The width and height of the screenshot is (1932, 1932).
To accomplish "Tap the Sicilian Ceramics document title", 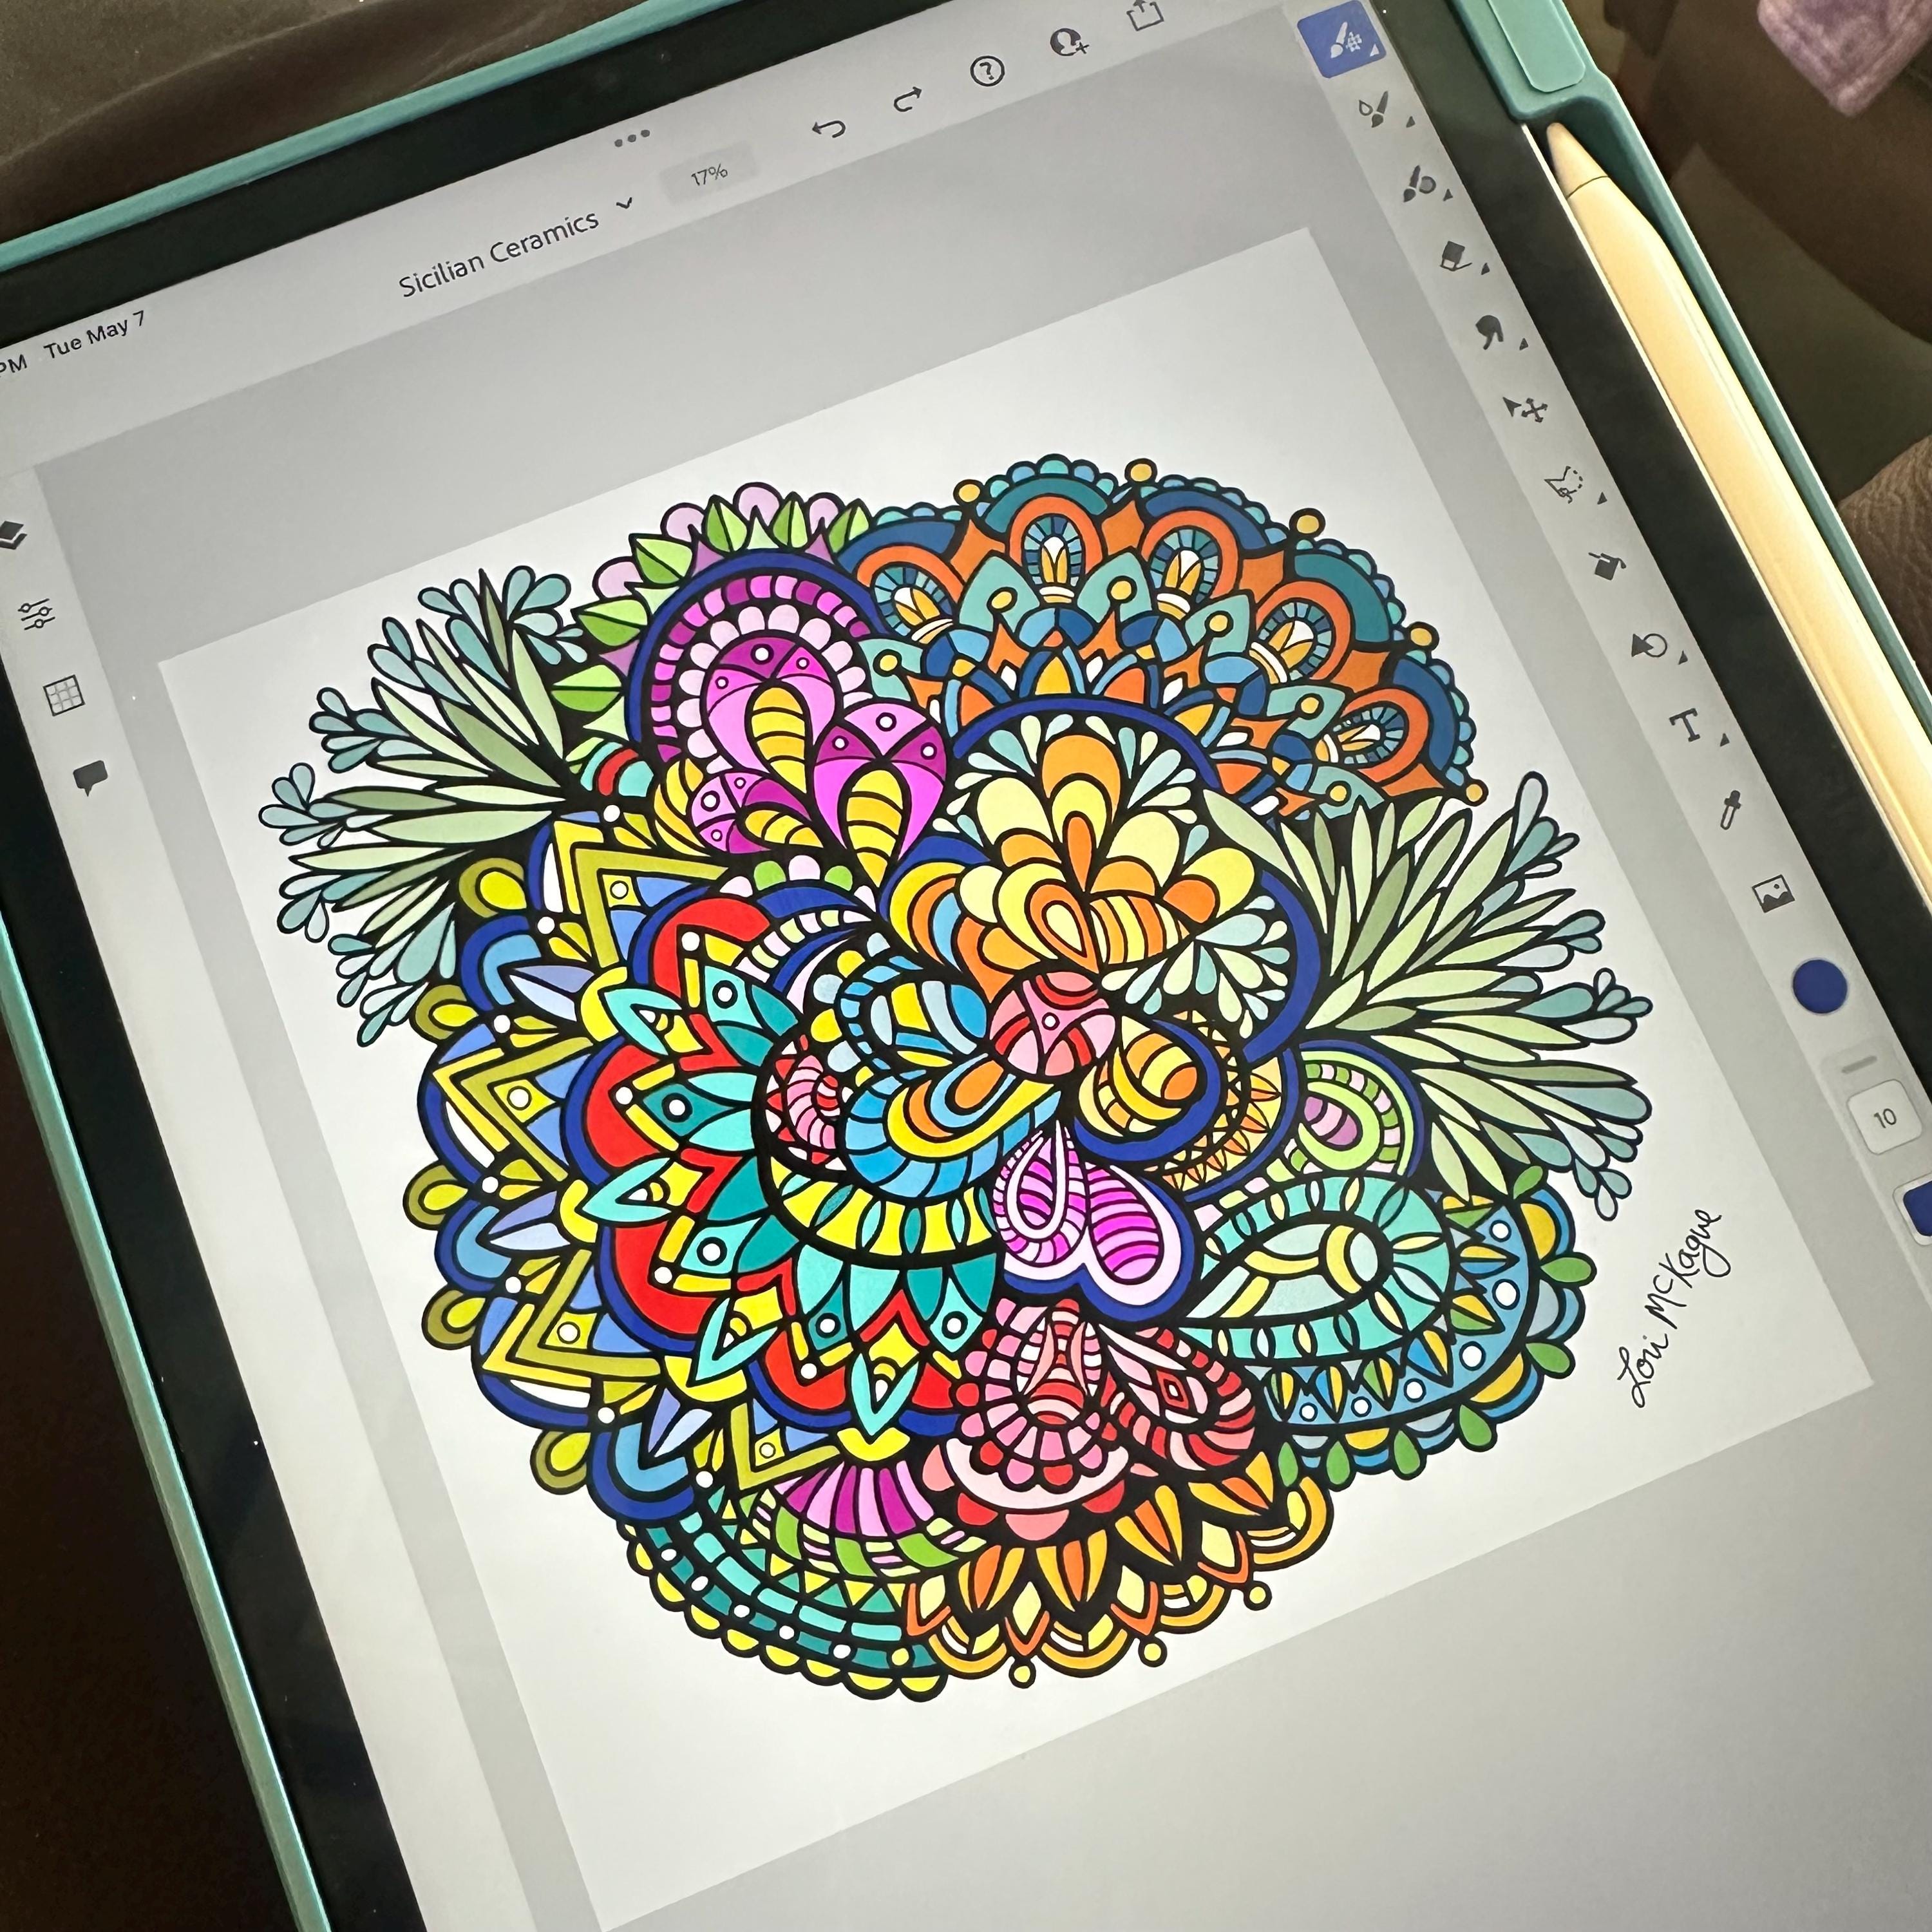I will (x=498, y=254).
